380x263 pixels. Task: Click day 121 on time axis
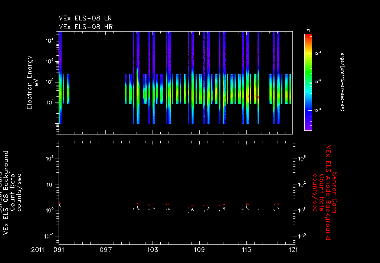[293, 250]
